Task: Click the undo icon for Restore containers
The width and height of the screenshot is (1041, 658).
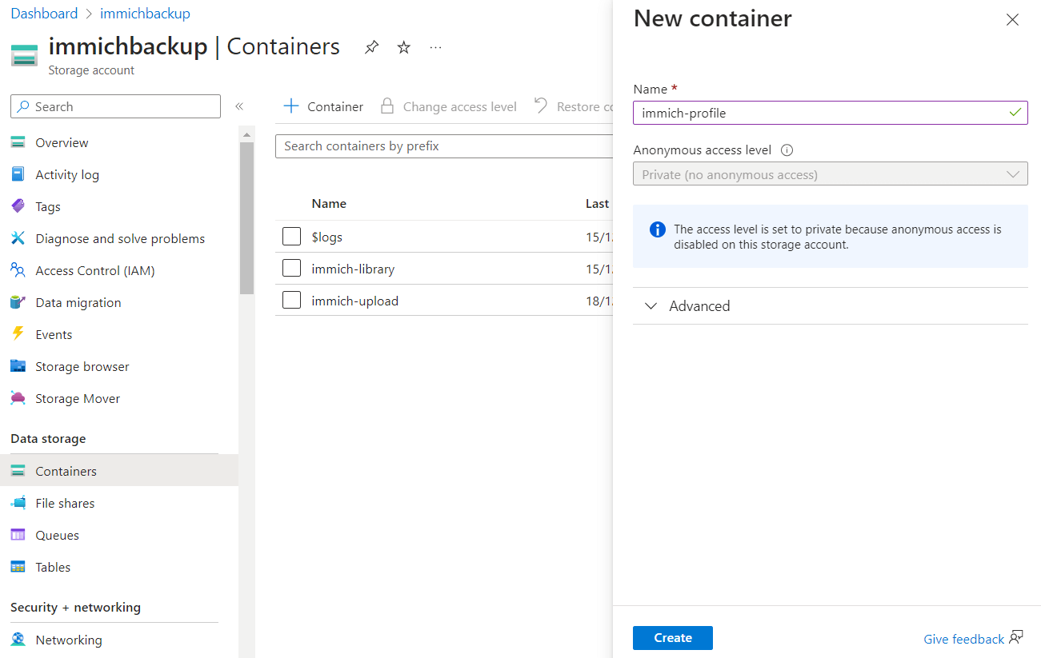Action: 541,106
